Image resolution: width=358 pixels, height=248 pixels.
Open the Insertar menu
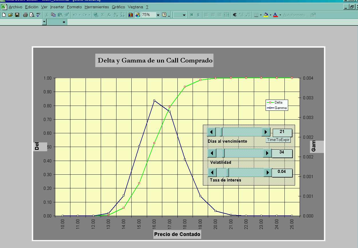point(57,7)
